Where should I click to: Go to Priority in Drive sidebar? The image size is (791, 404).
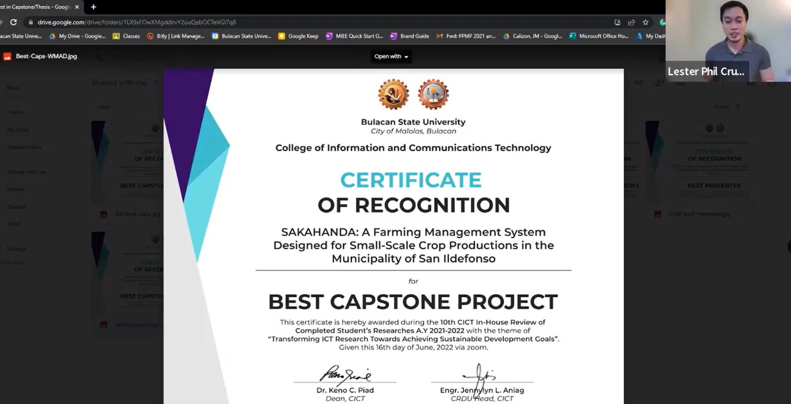(x=16, y=112)
